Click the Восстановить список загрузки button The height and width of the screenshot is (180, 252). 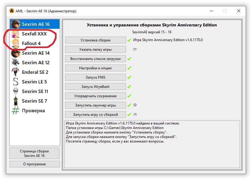(95, 59)
